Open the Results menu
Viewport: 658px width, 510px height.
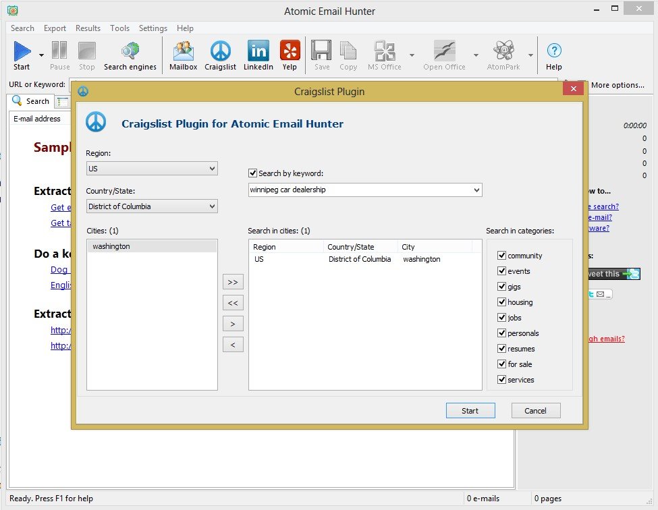coord(88,28)
